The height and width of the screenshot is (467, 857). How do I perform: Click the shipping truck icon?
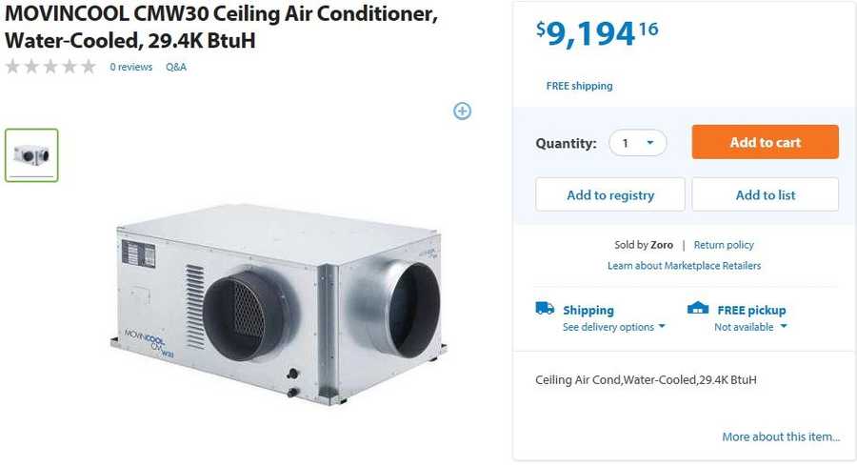[x=545, y=309]
